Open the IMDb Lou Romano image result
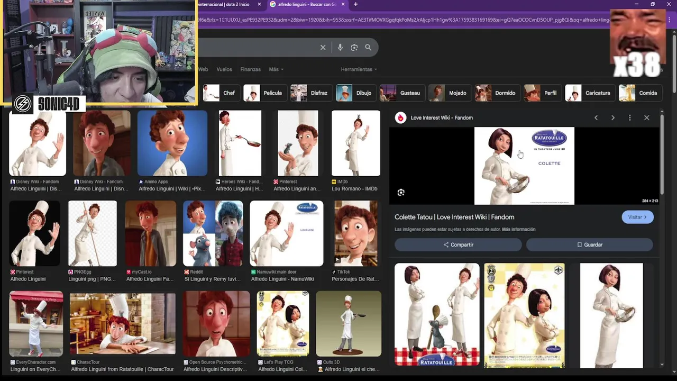The image size is (677, 381). (x=355, y=143)
